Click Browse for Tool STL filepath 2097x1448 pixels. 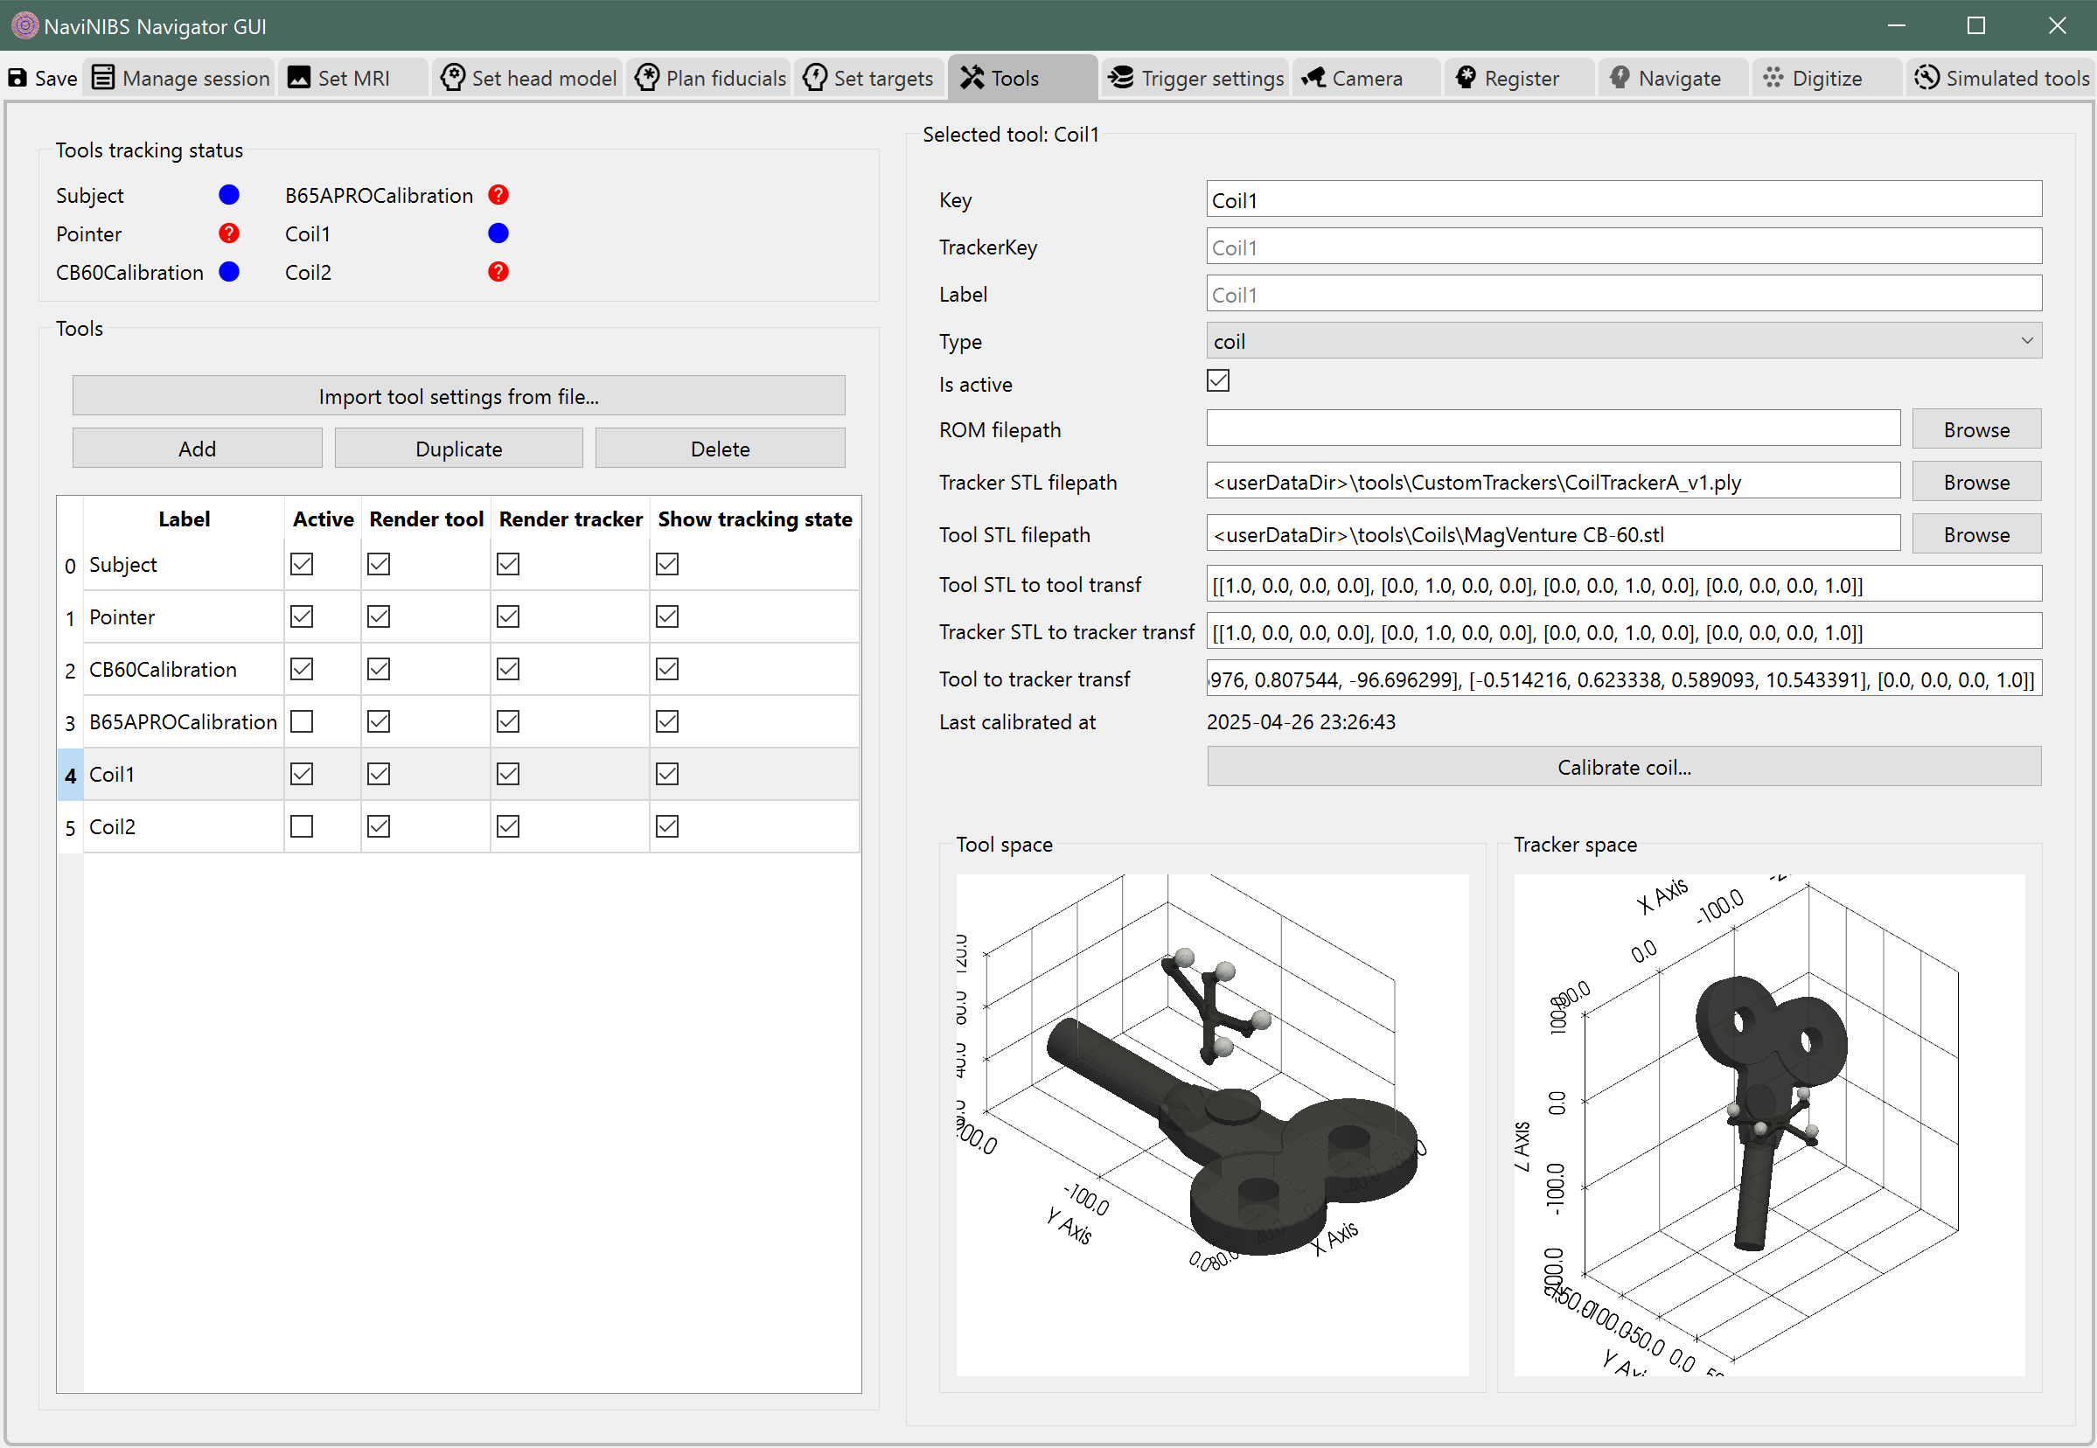[x=1976, y=534]
